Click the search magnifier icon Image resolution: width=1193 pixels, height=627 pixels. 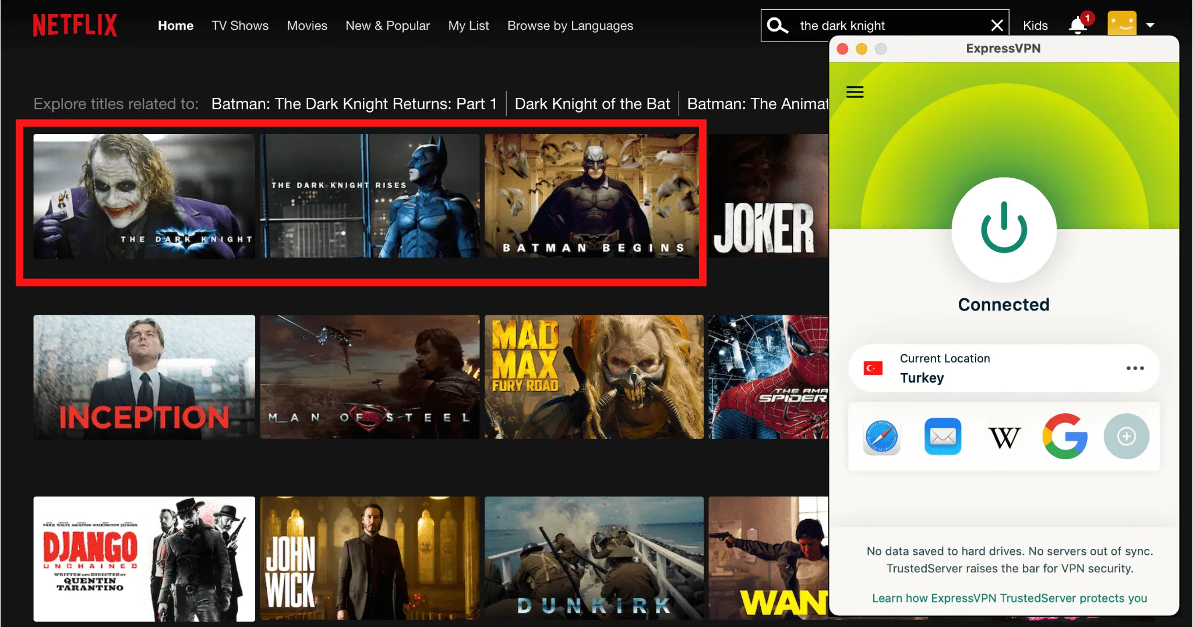[777, 26]
